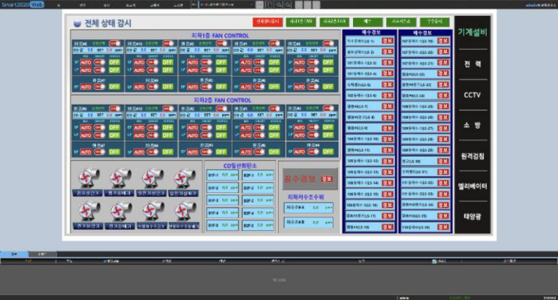Click the zoom-out magnifier icon in top toolbar
Screen dimensions: 558x300
point(287,5)
